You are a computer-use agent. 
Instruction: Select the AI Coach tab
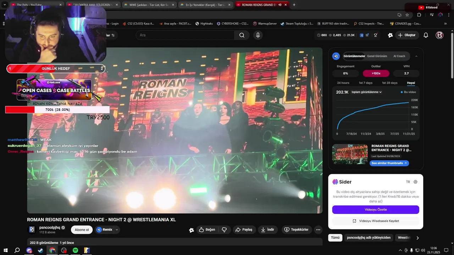coord(399,56)
